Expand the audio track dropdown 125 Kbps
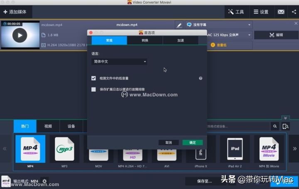Screen dimensions: 299x189 (229, 35)
